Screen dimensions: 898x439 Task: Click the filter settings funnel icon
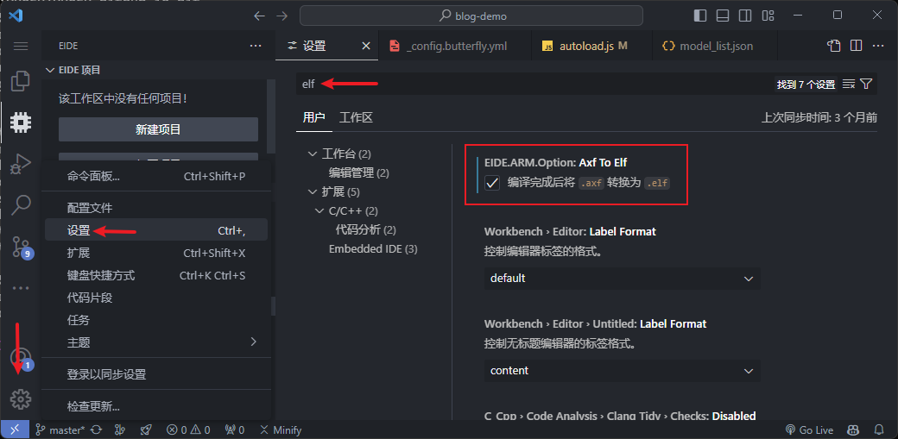coord(867,85)
